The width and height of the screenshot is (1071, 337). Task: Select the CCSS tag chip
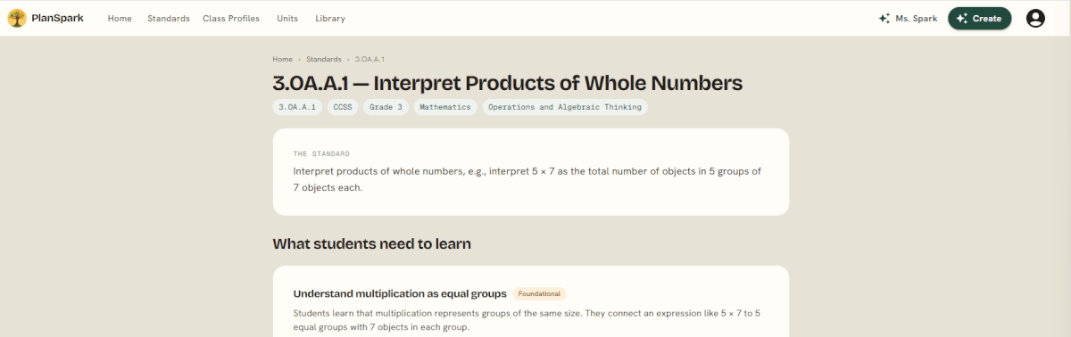point(343,107)
